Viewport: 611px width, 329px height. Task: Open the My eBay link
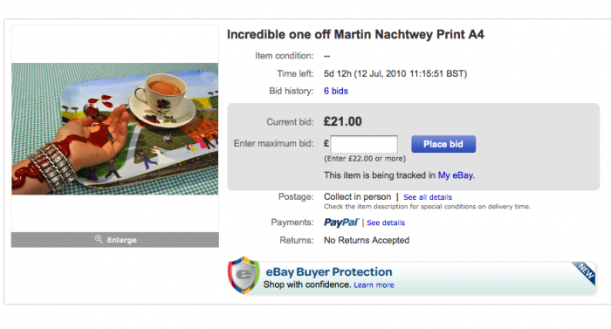coord(457,175)
